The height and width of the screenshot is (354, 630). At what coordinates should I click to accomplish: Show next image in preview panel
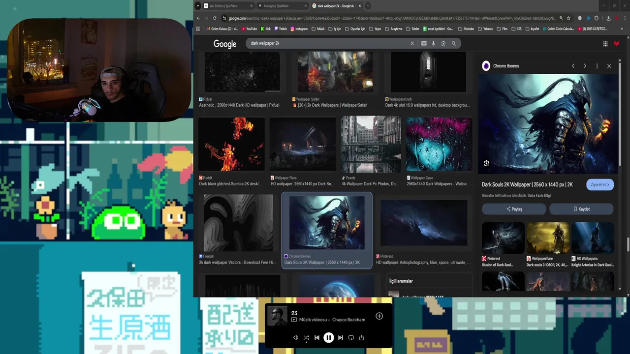tap(585, 66)
